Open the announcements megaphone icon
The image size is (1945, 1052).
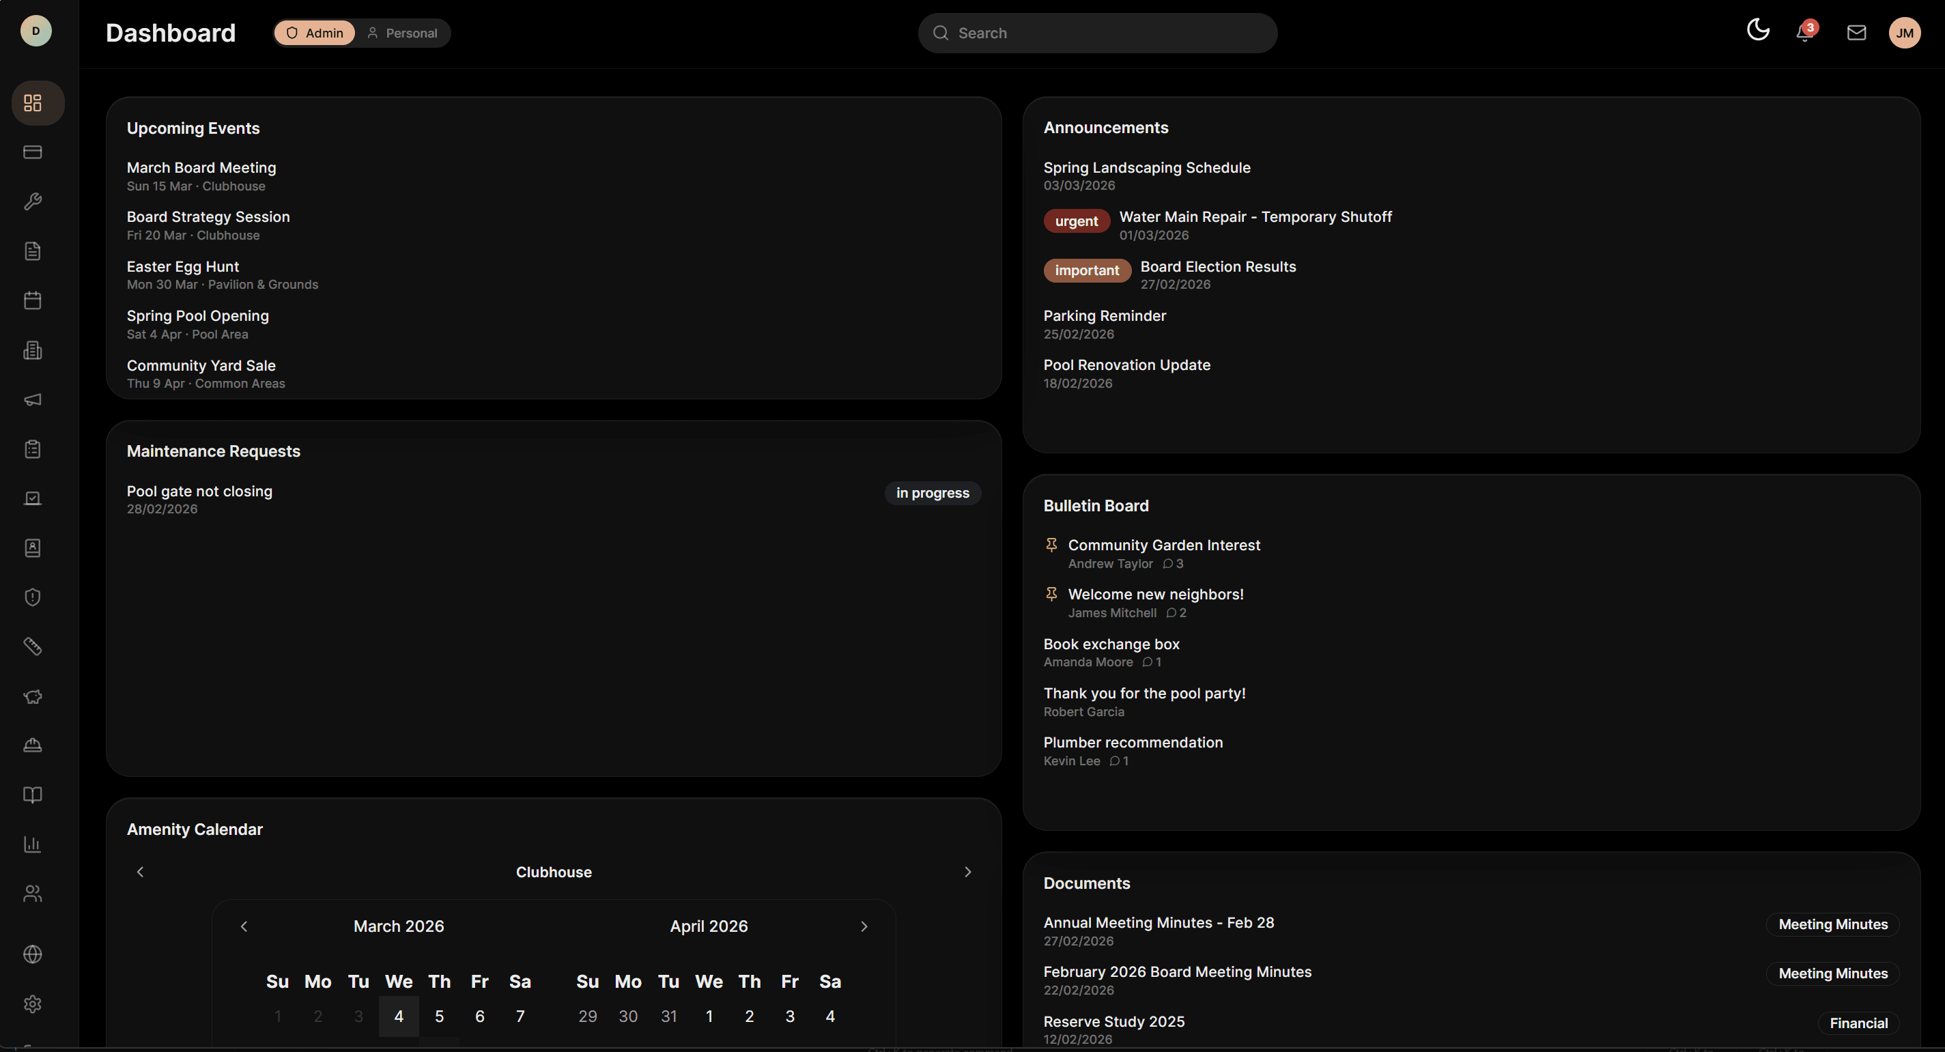[33, 400]
